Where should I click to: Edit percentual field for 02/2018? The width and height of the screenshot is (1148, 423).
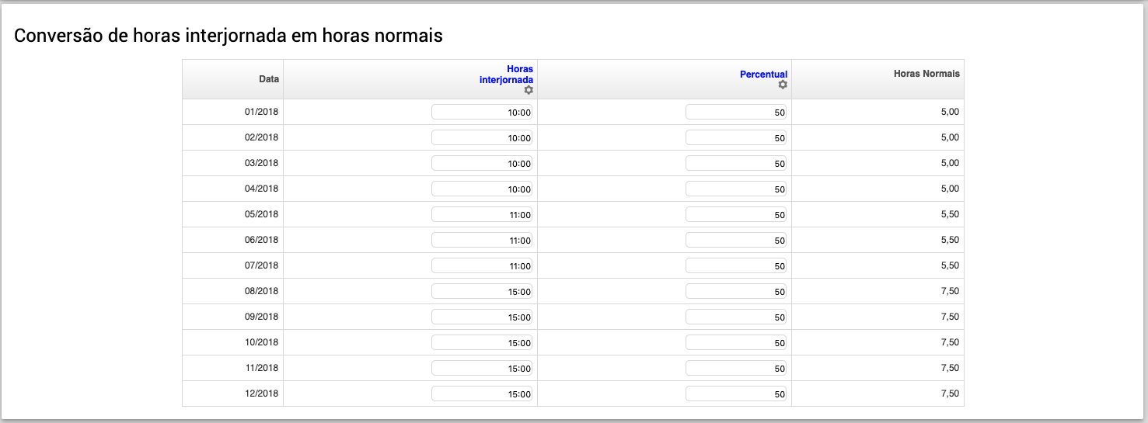tap(736, 137)
